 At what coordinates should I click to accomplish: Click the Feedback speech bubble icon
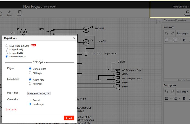click(188, 12)
